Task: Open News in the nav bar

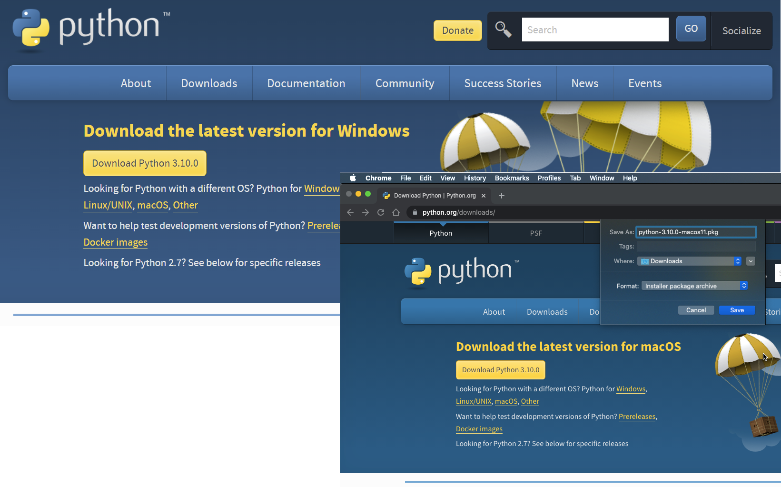Action: (x=585, y=83)
